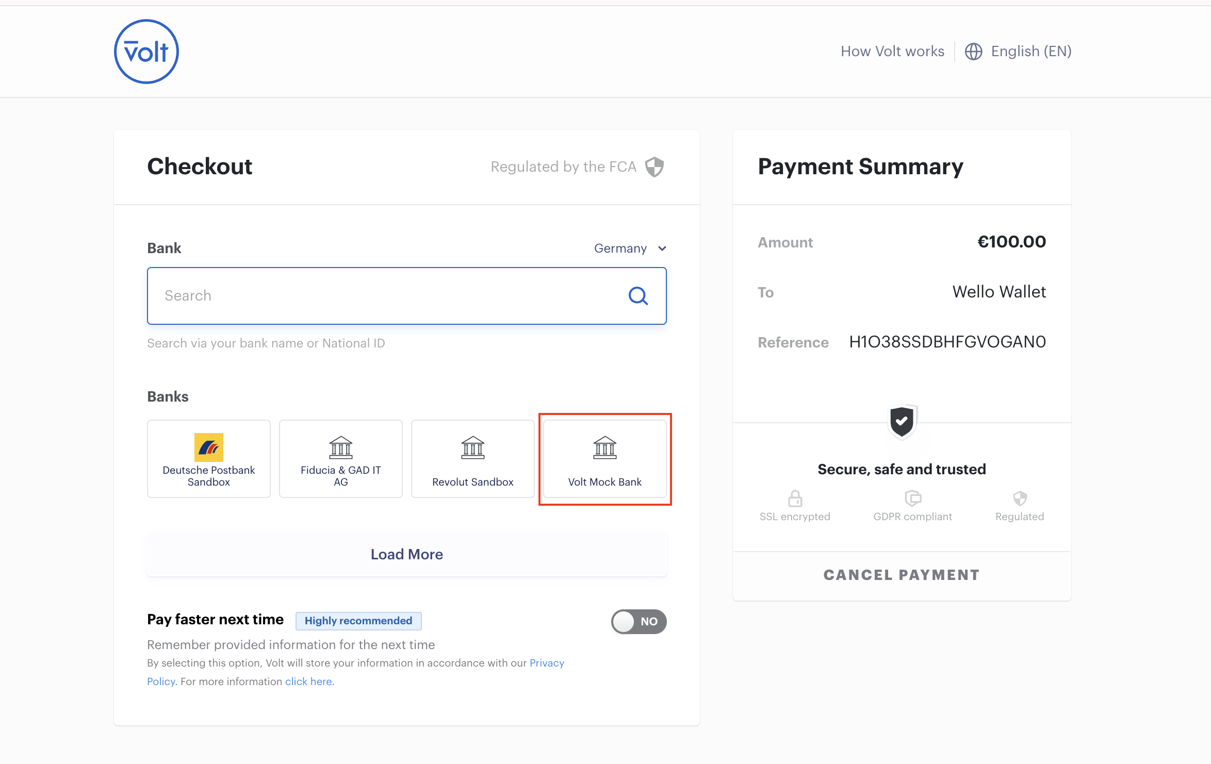Click the FCA shield icon

(x=654, y=167)
